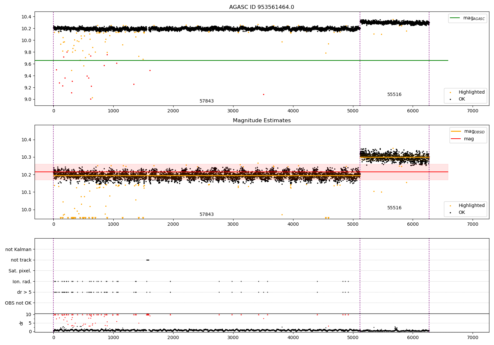Viewport: 494px width, 345px height.
Task: Click 'Highlighted' legend entry in top plot
Action: [x=467, y=92]
